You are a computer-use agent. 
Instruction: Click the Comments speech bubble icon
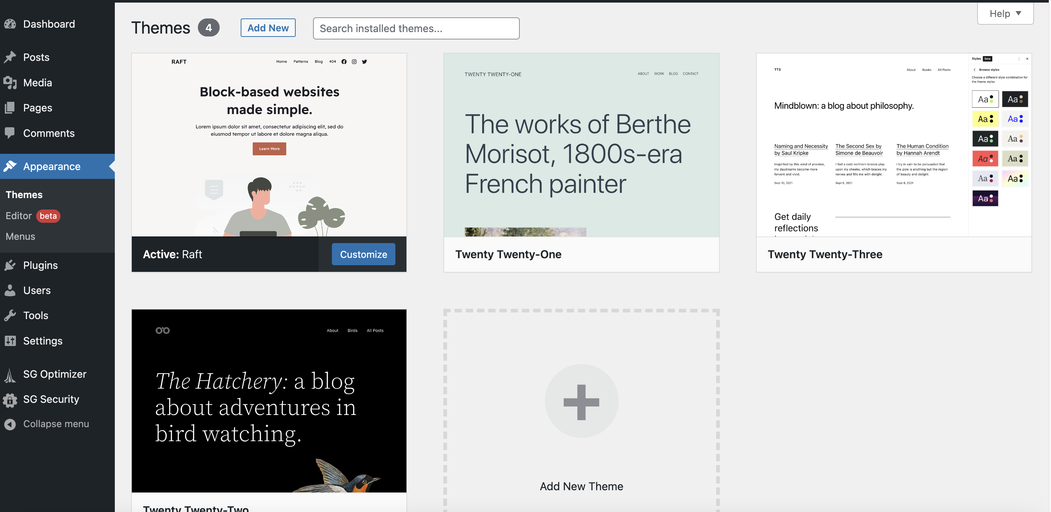[10, 133]
